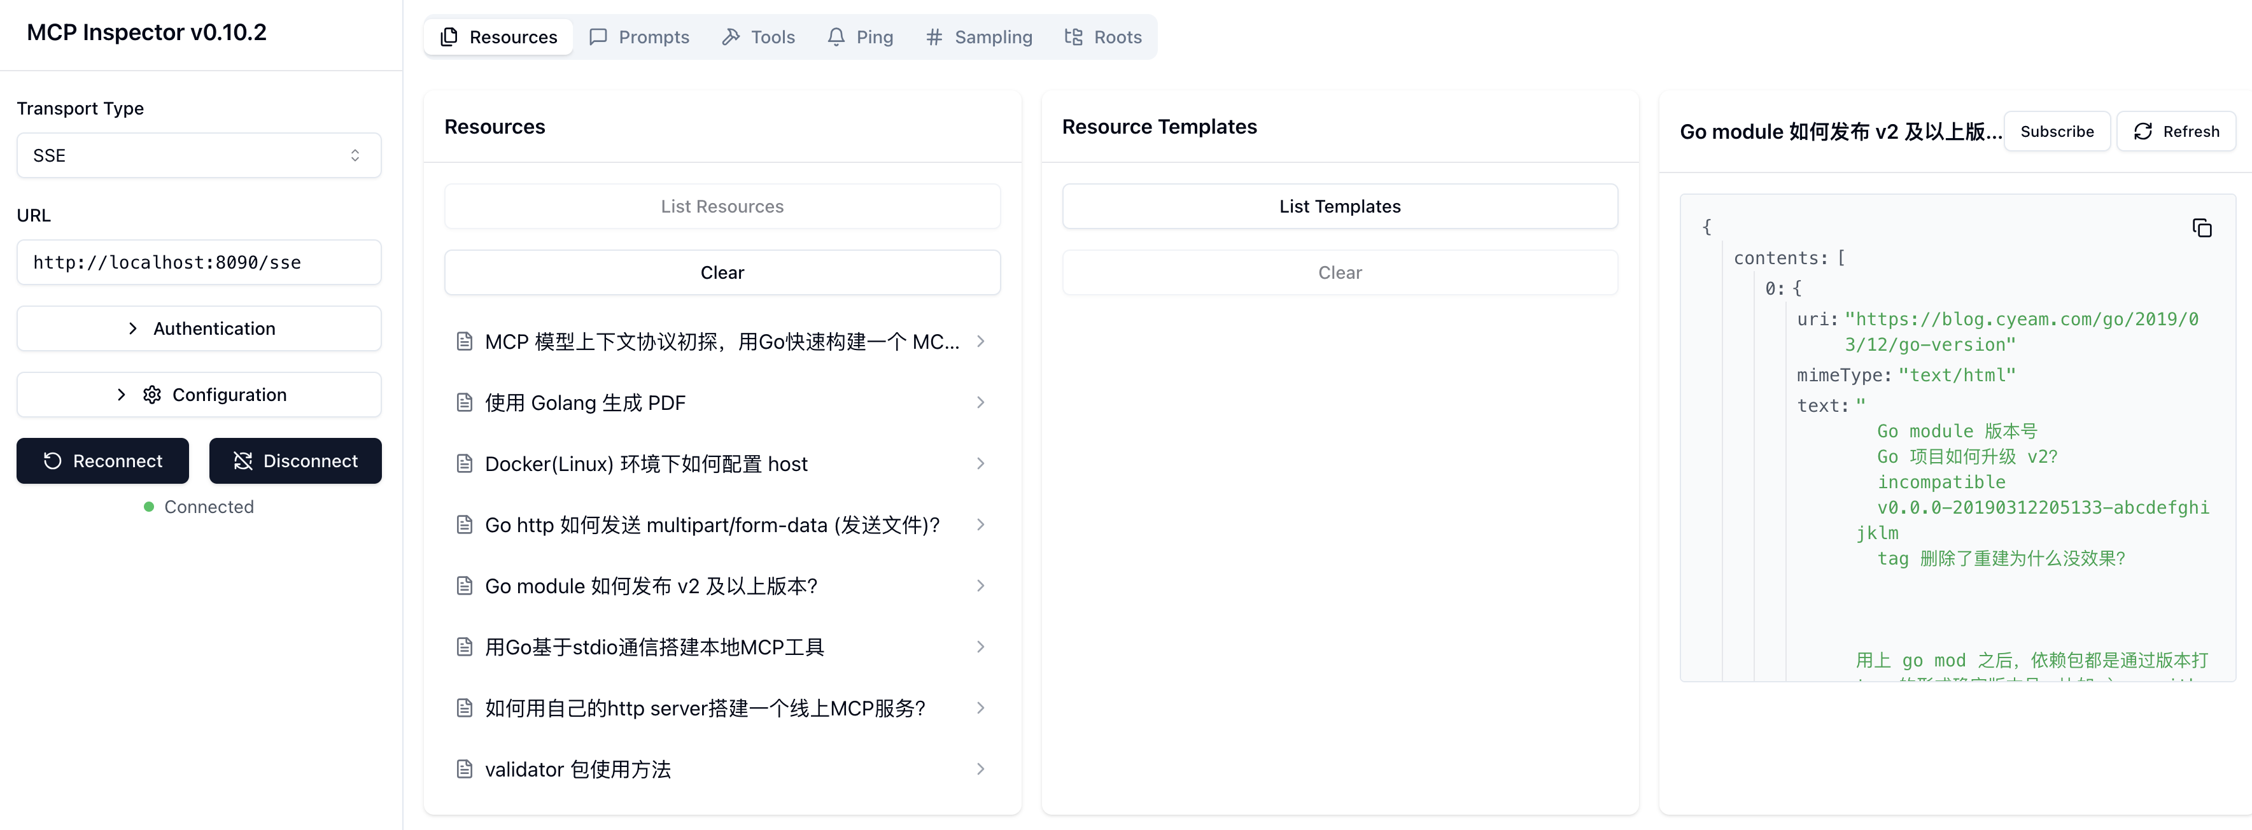This screenshot has width=2252, height=830.
Task: Click the Reconnect button
Action: 102,461
